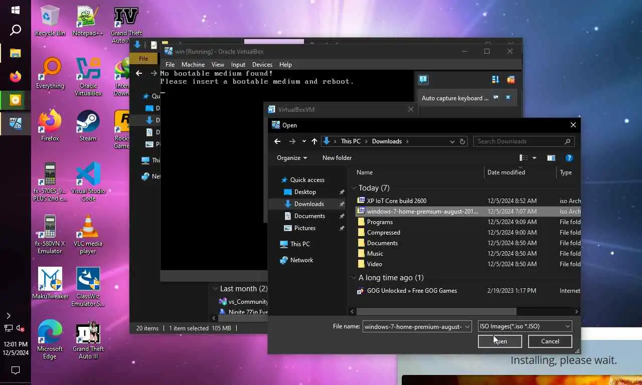Select the Video folder
The height and width of the screenshot is (385, 642).
[374, 264]
